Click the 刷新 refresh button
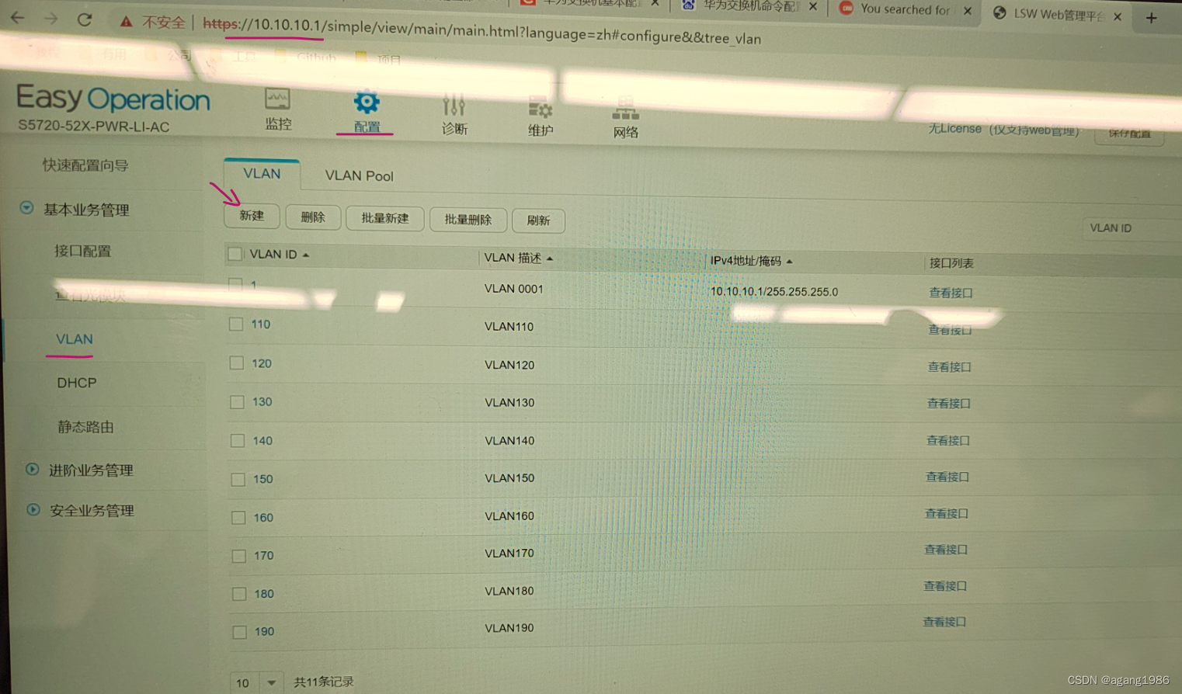Image resolution: width=1182 pixels, height=694 pixels. pyautogui.click(x=538, y=221)
